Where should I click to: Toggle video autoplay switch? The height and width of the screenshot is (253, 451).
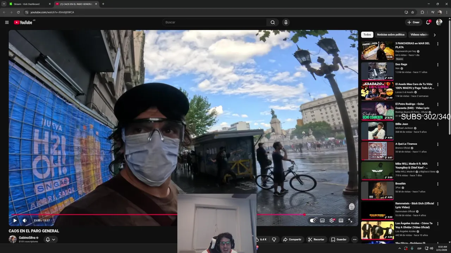coord(313,220)
